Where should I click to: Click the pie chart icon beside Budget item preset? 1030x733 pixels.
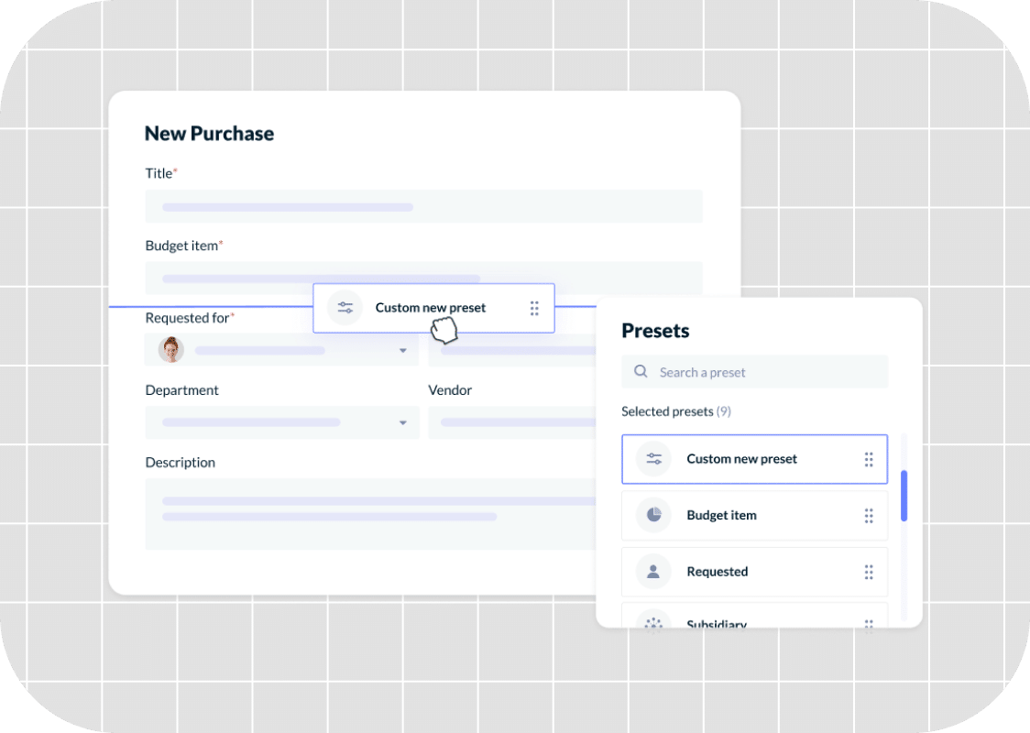coord(653,516)
